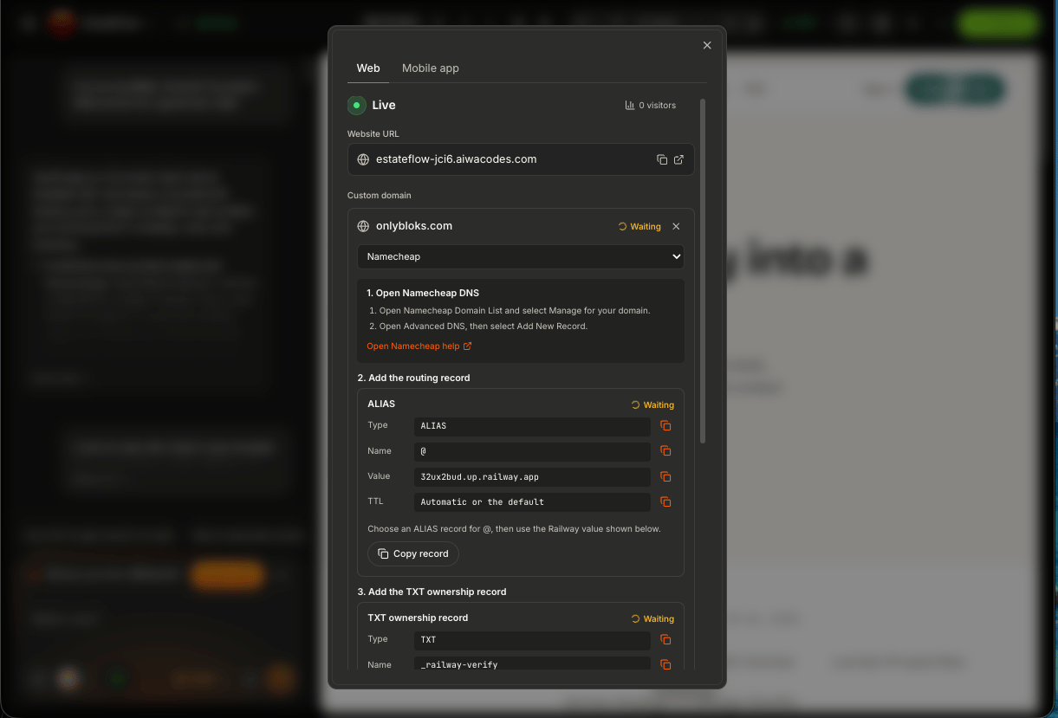Click the green Live status indicator
1058x718 pixels.
(356, 105)
